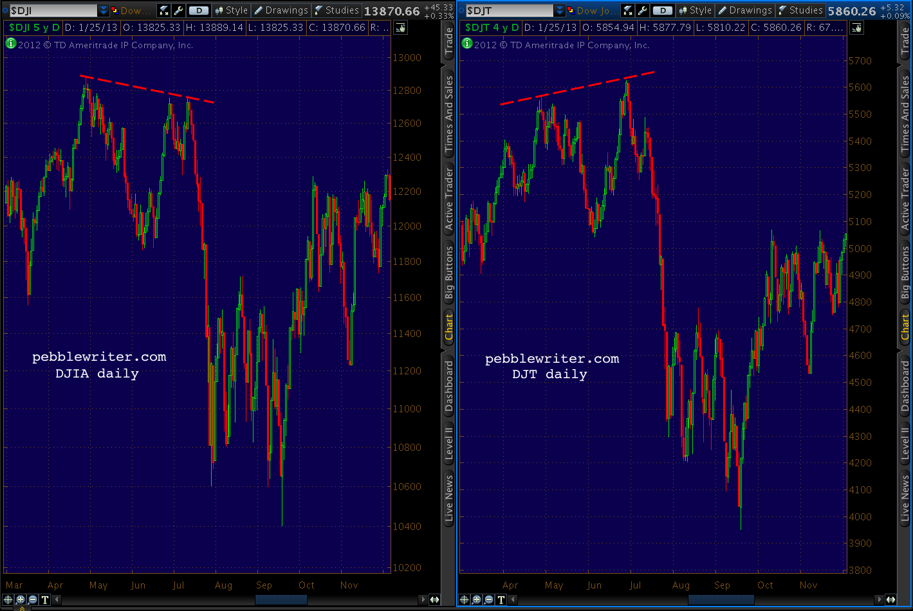Open chart settings wrench in $DJT chart

(x=643, y=10)
